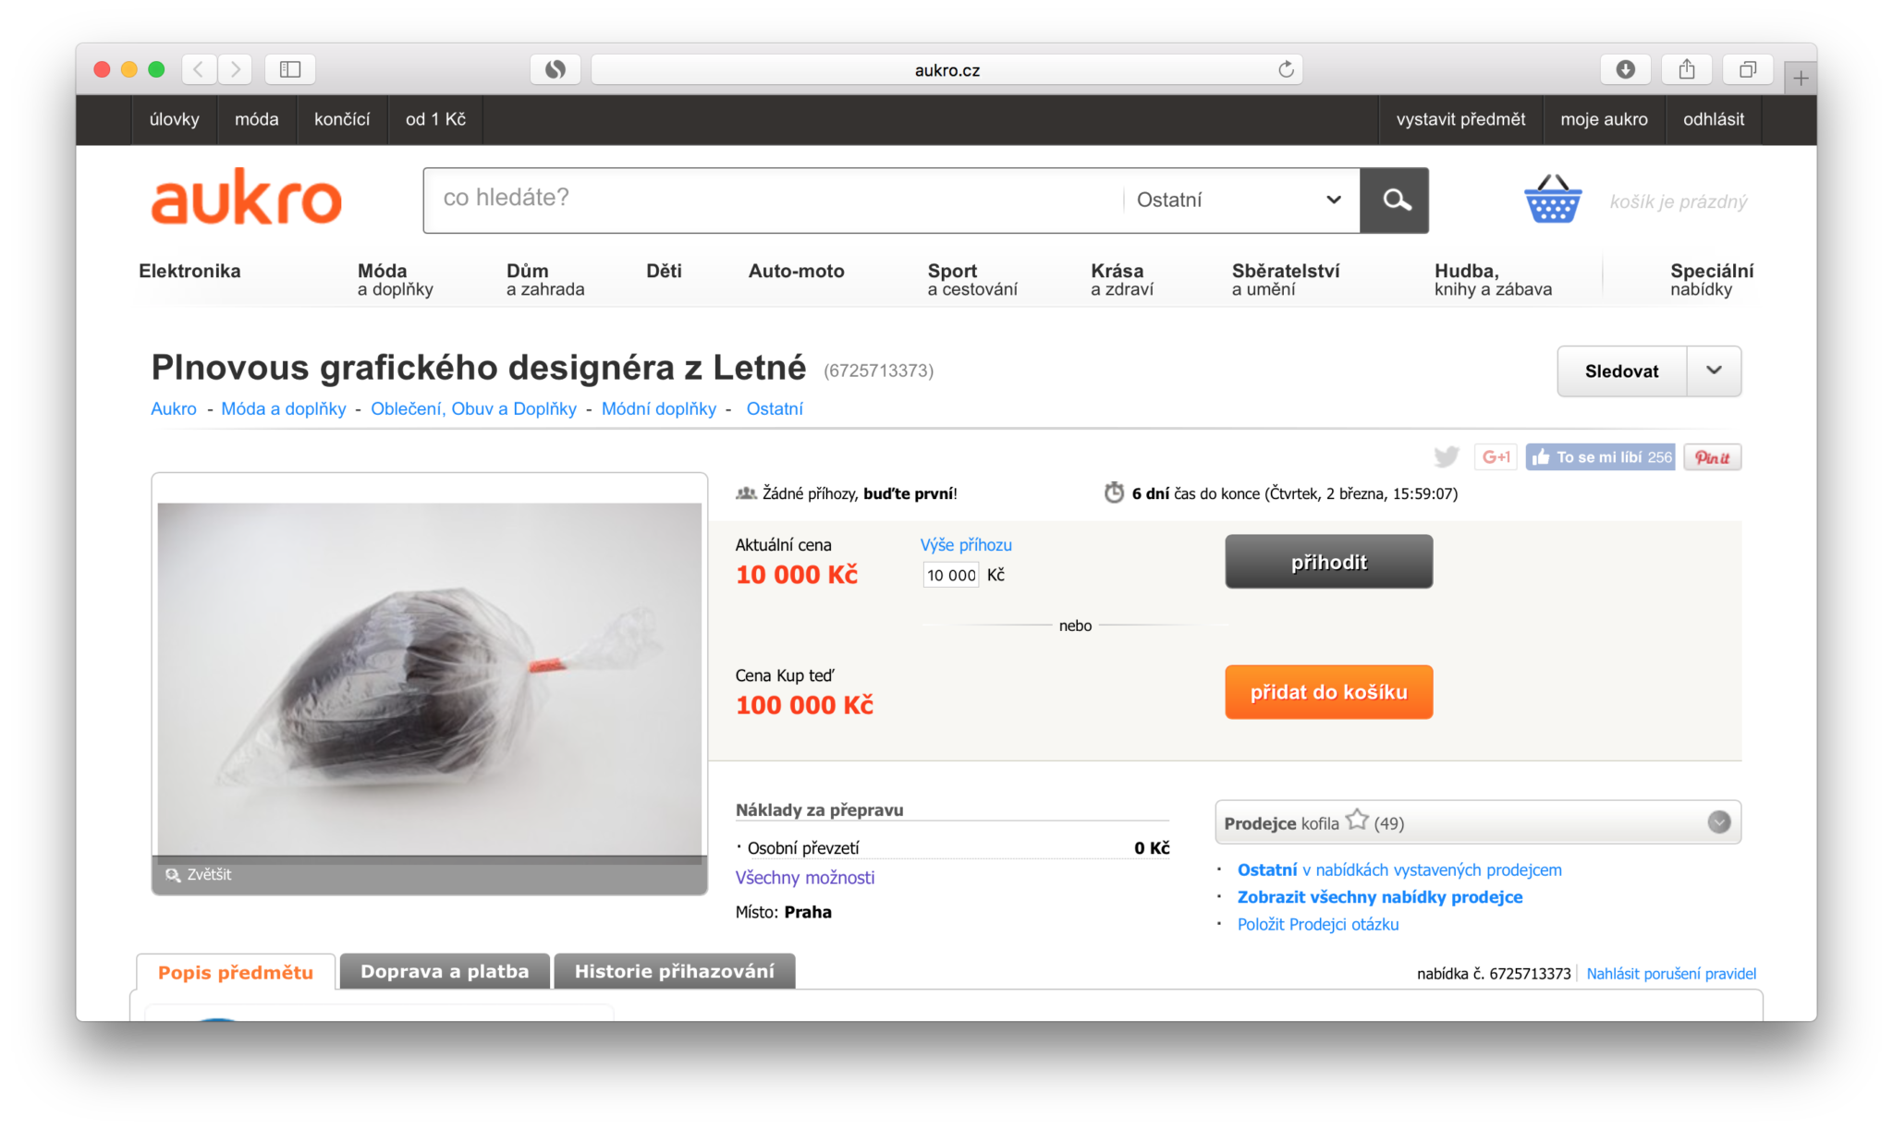Viewport: 1893px width, 1130px height.
Task: Expand the Prodejce kofila panel
Action: pyautogui.click(x=1718, y=822)
